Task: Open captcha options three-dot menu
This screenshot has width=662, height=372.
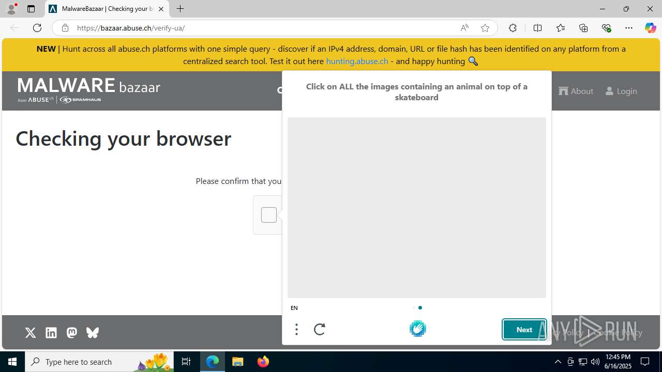Action: (x=296, y=329)
